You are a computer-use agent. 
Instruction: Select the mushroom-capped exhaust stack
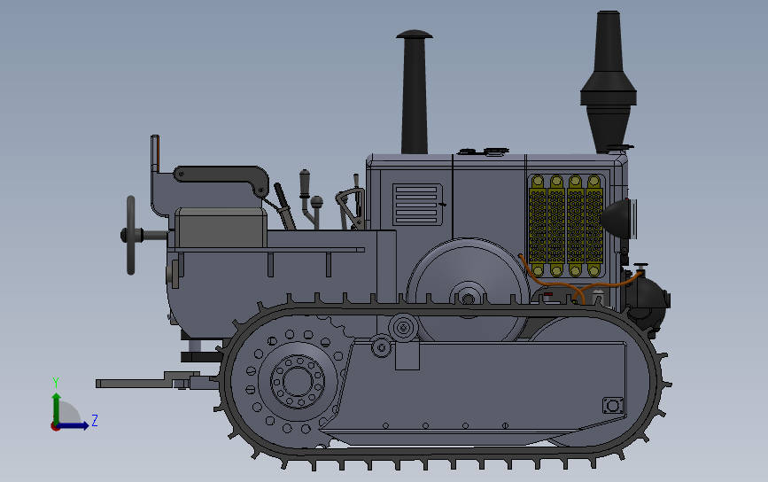tap(415, 91)
